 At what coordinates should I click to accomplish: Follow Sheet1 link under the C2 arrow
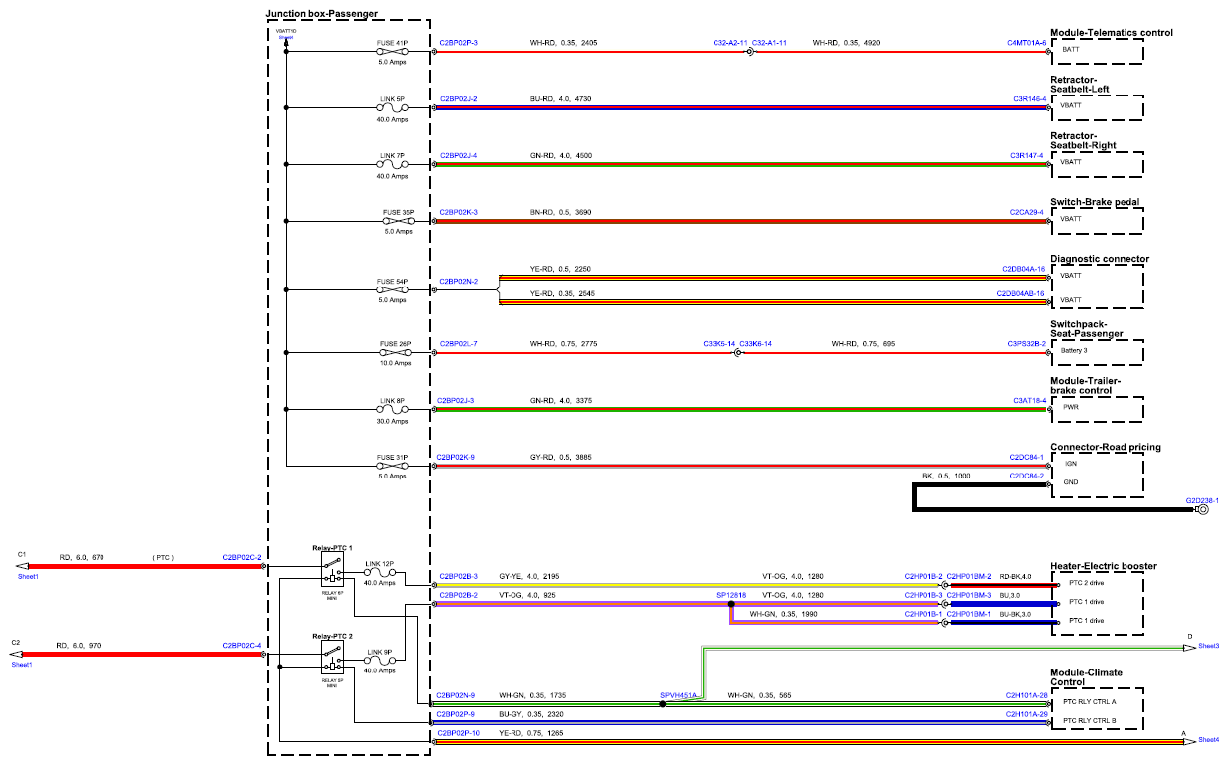[x=22, y=665]
